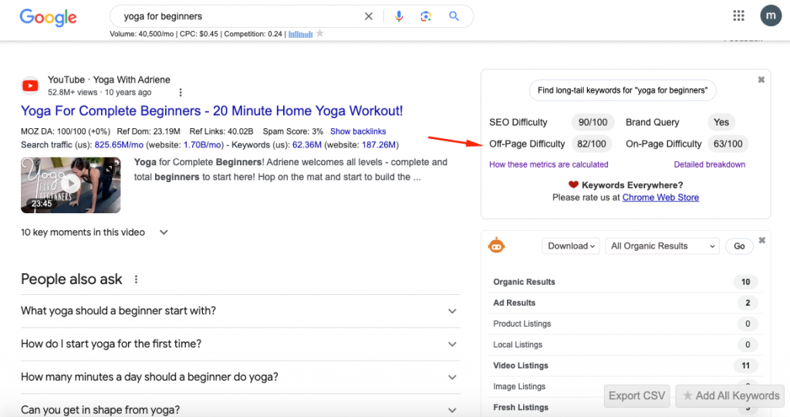Close the SEO Difficulty widget

[x=761, y=80]
